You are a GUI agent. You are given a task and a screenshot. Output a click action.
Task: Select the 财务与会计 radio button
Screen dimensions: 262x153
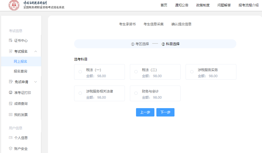point(136,93)
